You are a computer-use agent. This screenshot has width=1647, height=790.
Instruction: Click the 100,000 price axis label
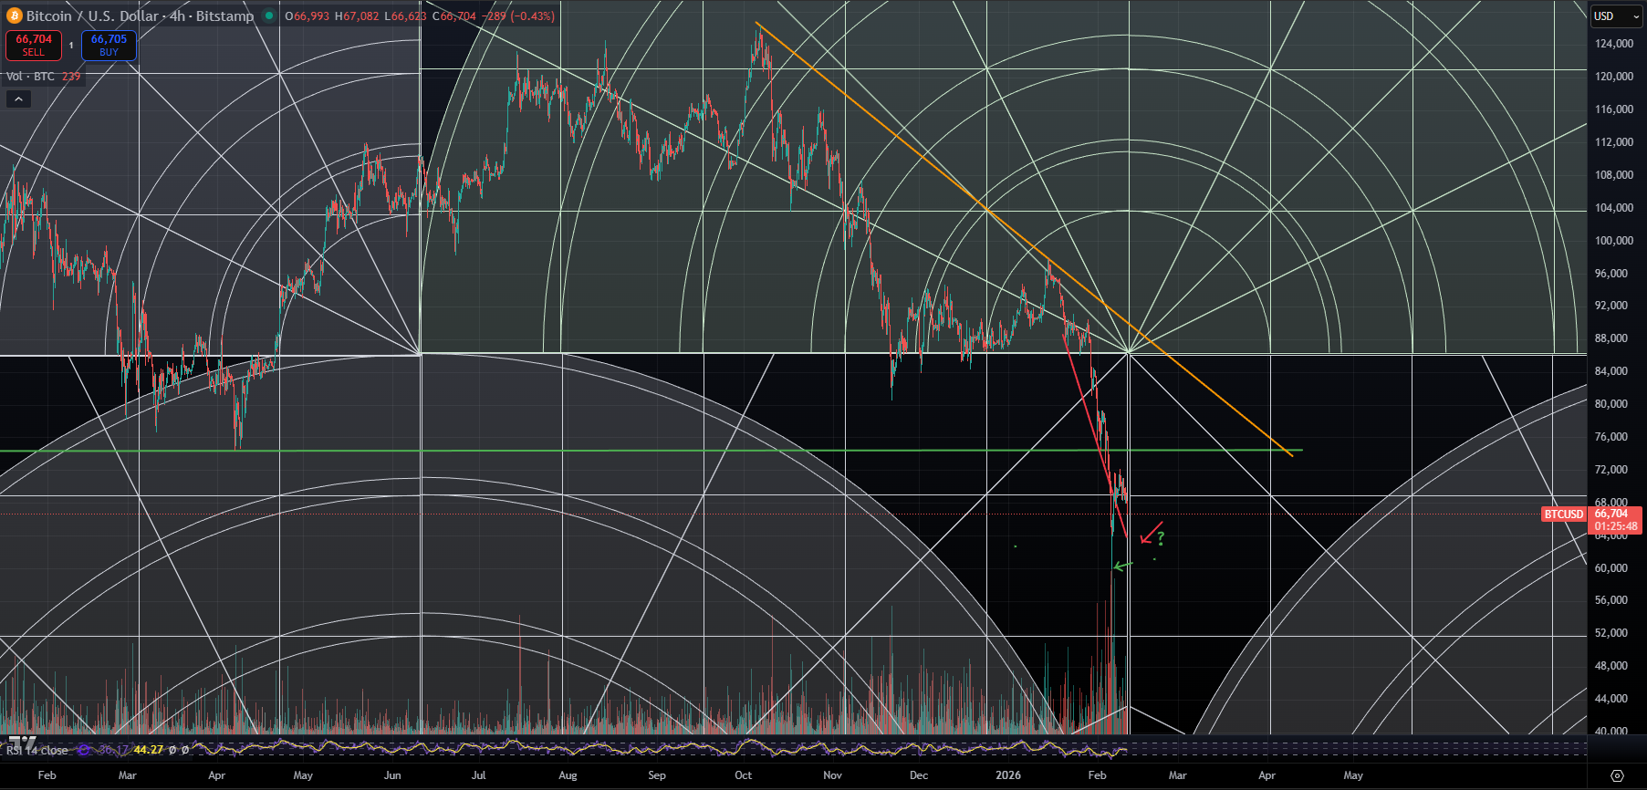(x=1613, y=241)
